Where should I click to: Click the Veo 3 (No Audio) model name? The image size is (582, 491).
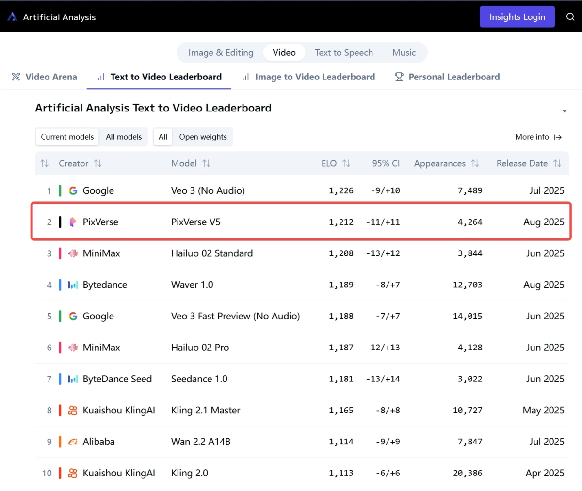(x=208, y=190)
